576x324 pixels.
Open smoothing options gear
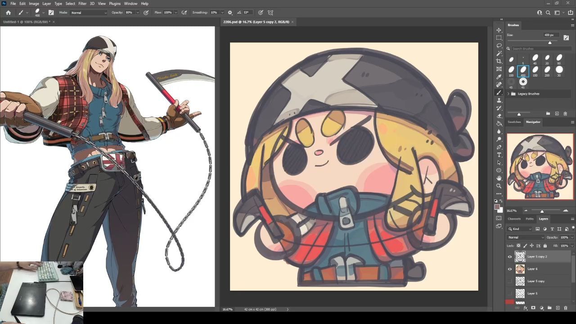pyautogui.click(x=230, y=13)
